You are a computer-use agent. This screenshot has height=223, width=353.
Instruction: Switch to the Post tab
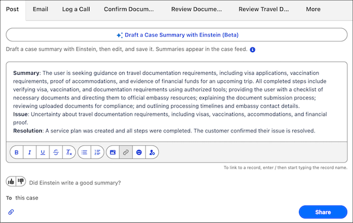click(x=12, y=9)
